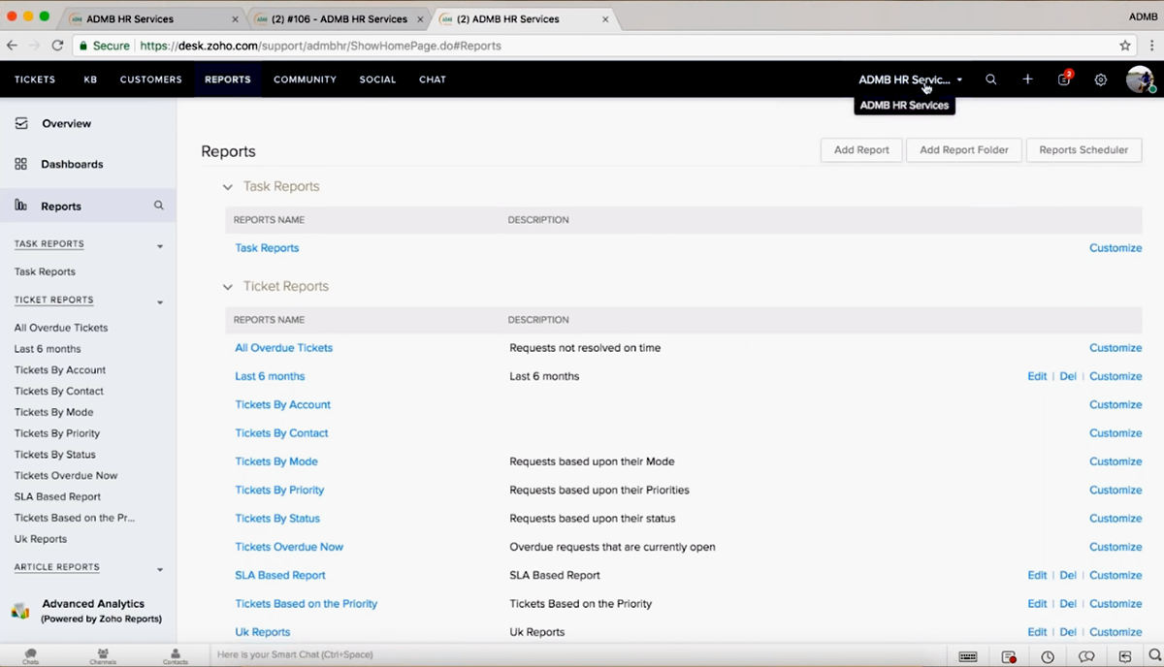Click the search icon beside Reports in sidebar
The width and height of the screenshot is (1164, 667).
(159, 206)
